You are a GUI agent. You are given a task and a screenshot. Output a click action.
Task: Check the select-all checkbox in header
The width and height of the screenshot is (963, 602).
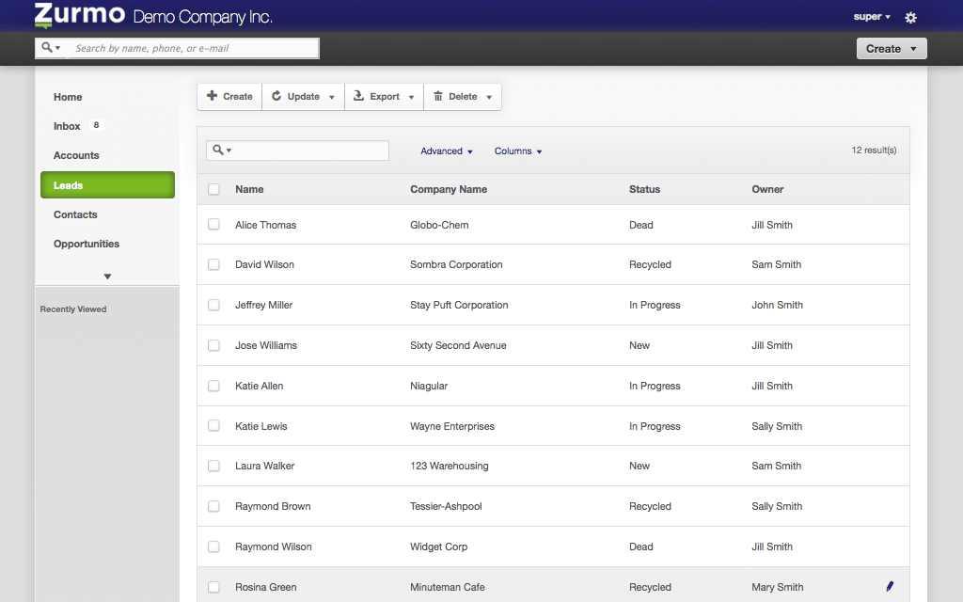click(x=214, y=189)
